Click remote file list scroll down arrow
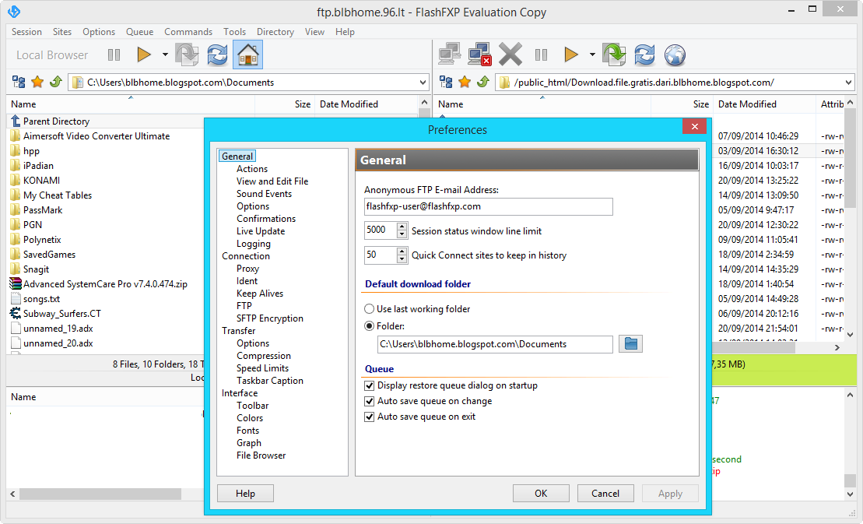 click(x=851, y=334)
